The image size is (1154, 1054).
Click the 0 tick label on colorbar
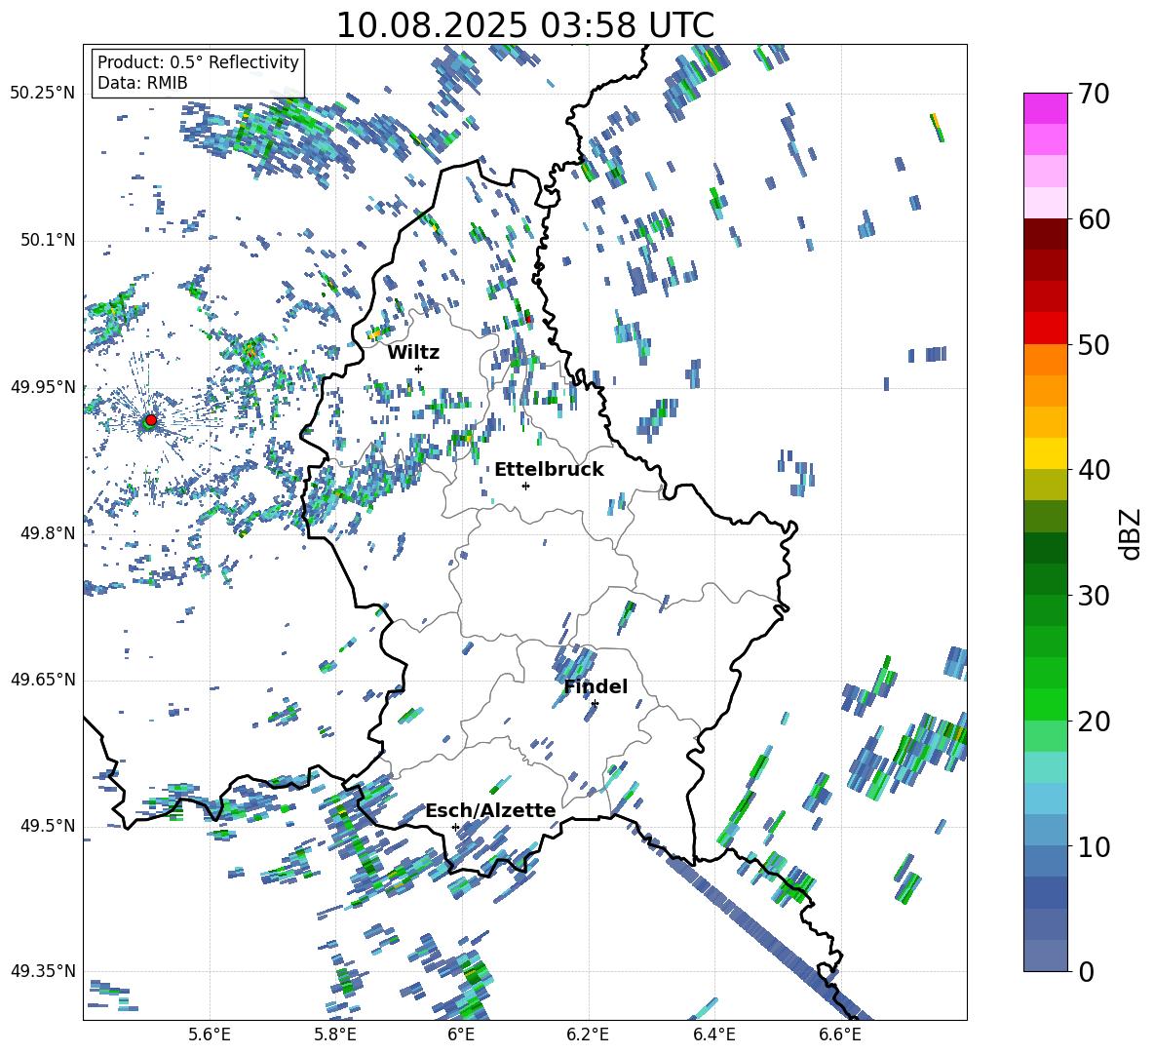click(x=1086, y=971)
